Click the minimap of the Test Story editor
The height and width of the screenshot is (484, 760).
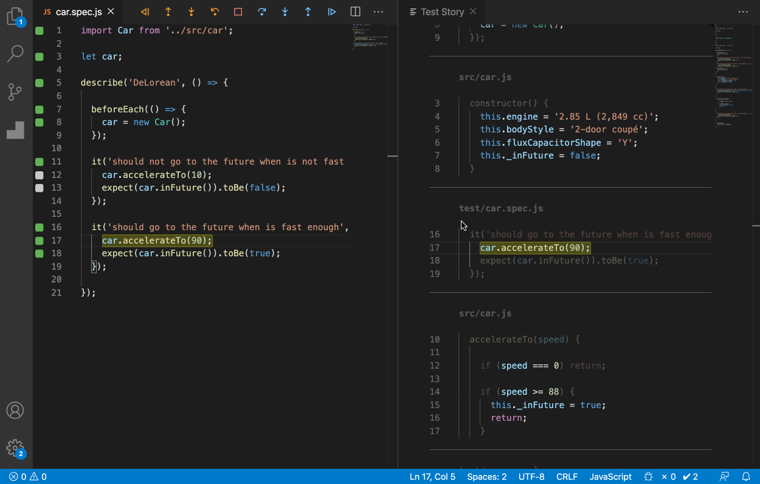733,76
